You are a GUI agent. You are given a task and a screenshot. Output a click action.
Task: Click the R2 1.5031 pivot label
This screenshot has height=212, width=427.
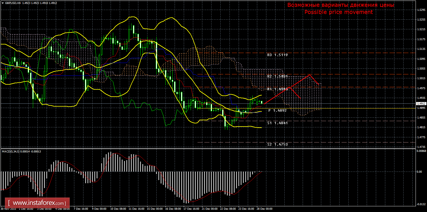(277, 76)
